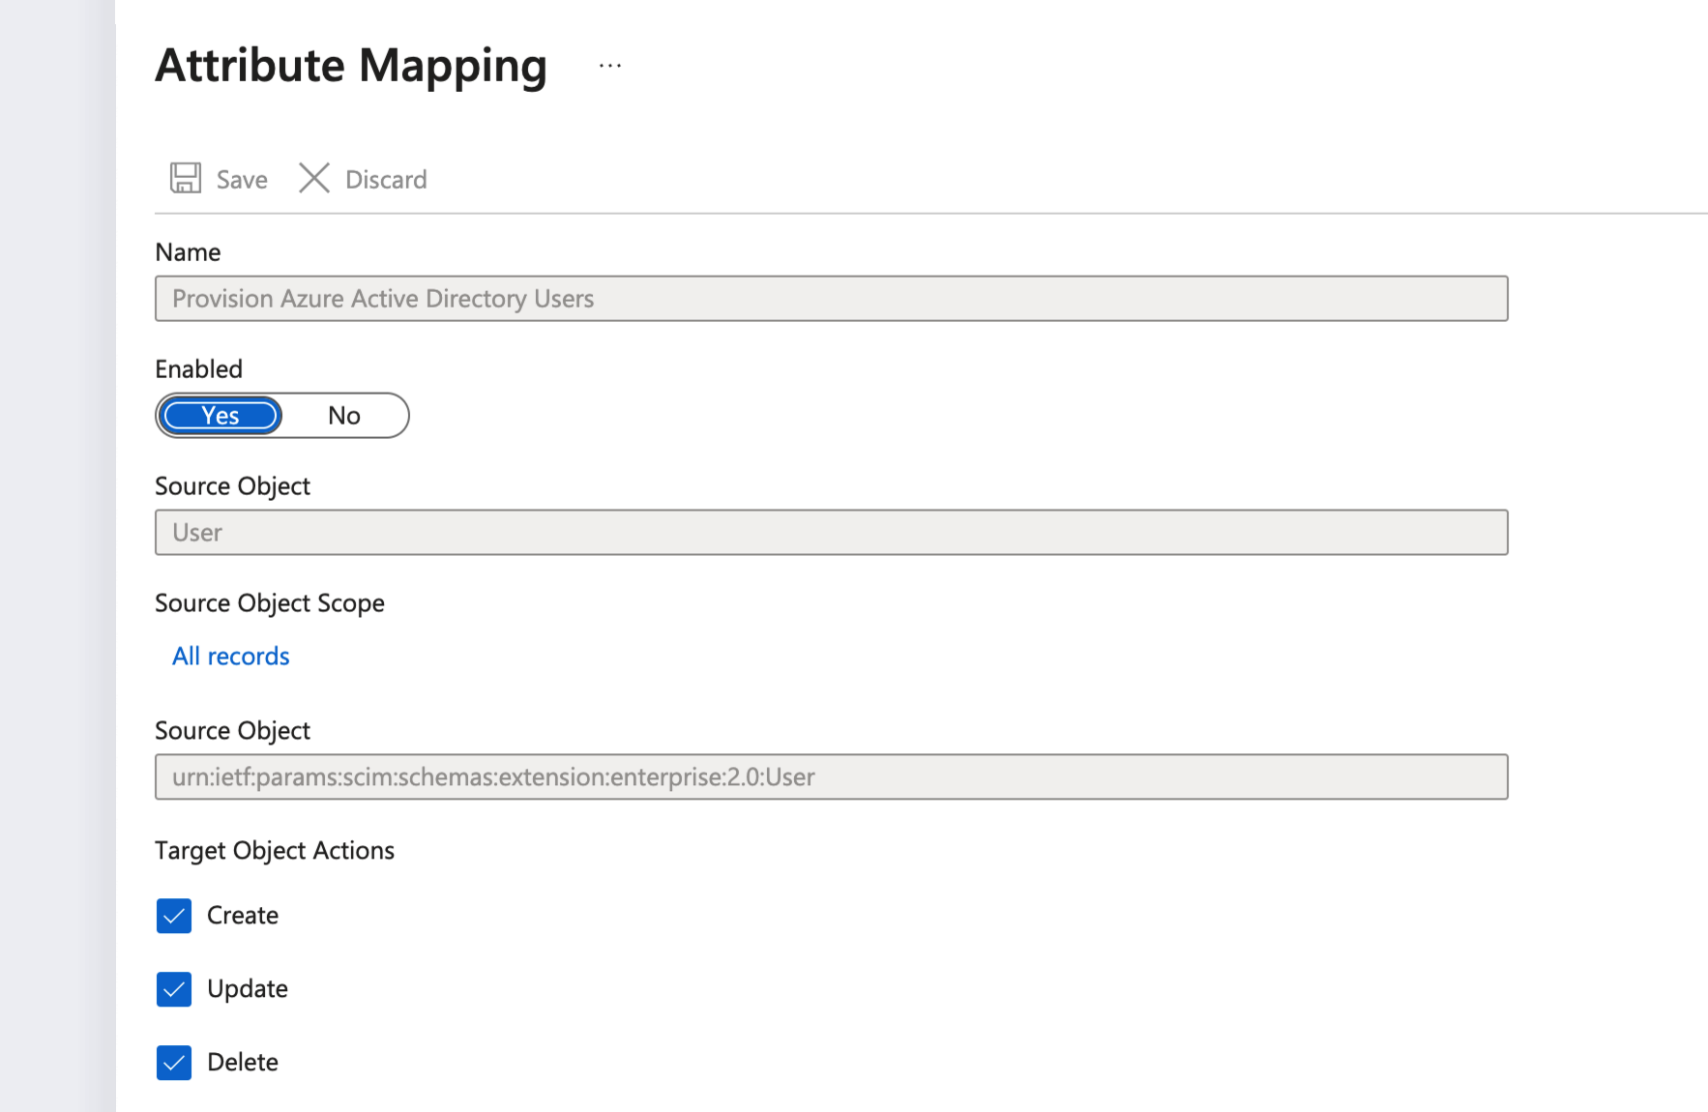This screenshot has height=1112, width=1708.
Task: Open the All records scope link
Action: click(230, 657)
